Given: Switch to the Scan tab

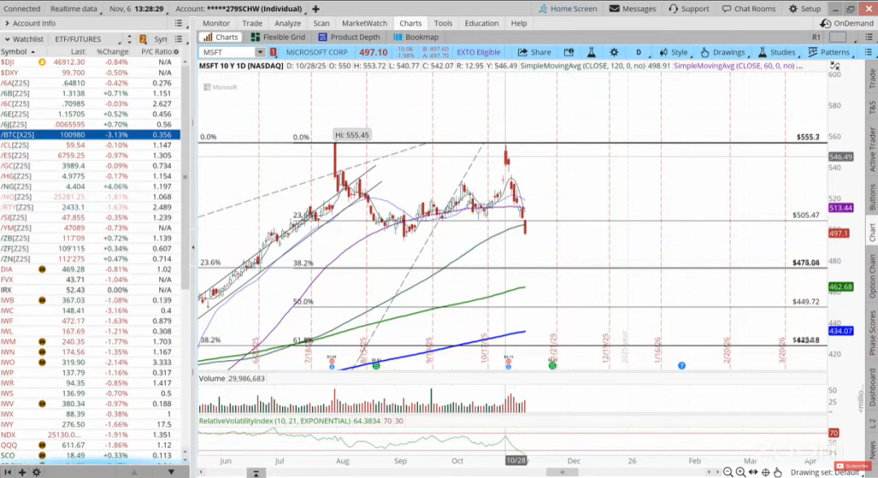Looking at the screenshot, I should point(321,24).
